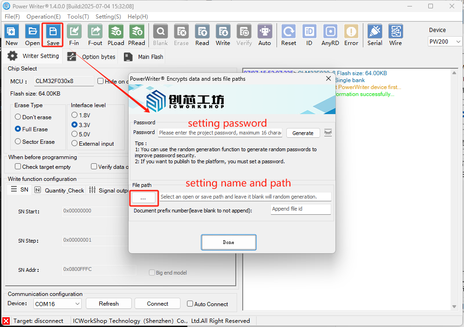Toggle the Hide on checkbox beside MCU
This screenshot has height=327, width=464.
(x=100, y=81)
